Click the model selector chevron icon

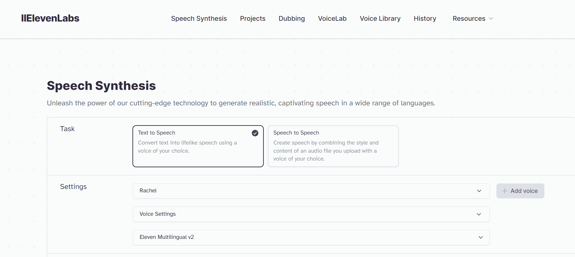(x=481, y=237)
